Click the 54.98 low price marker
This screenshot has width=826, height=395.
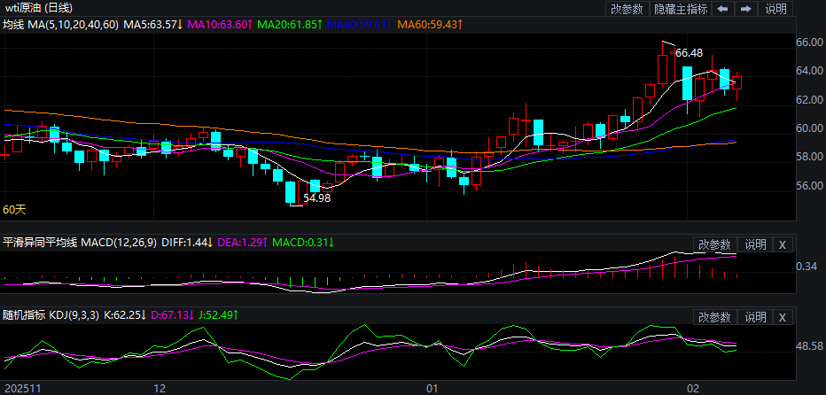316,198
